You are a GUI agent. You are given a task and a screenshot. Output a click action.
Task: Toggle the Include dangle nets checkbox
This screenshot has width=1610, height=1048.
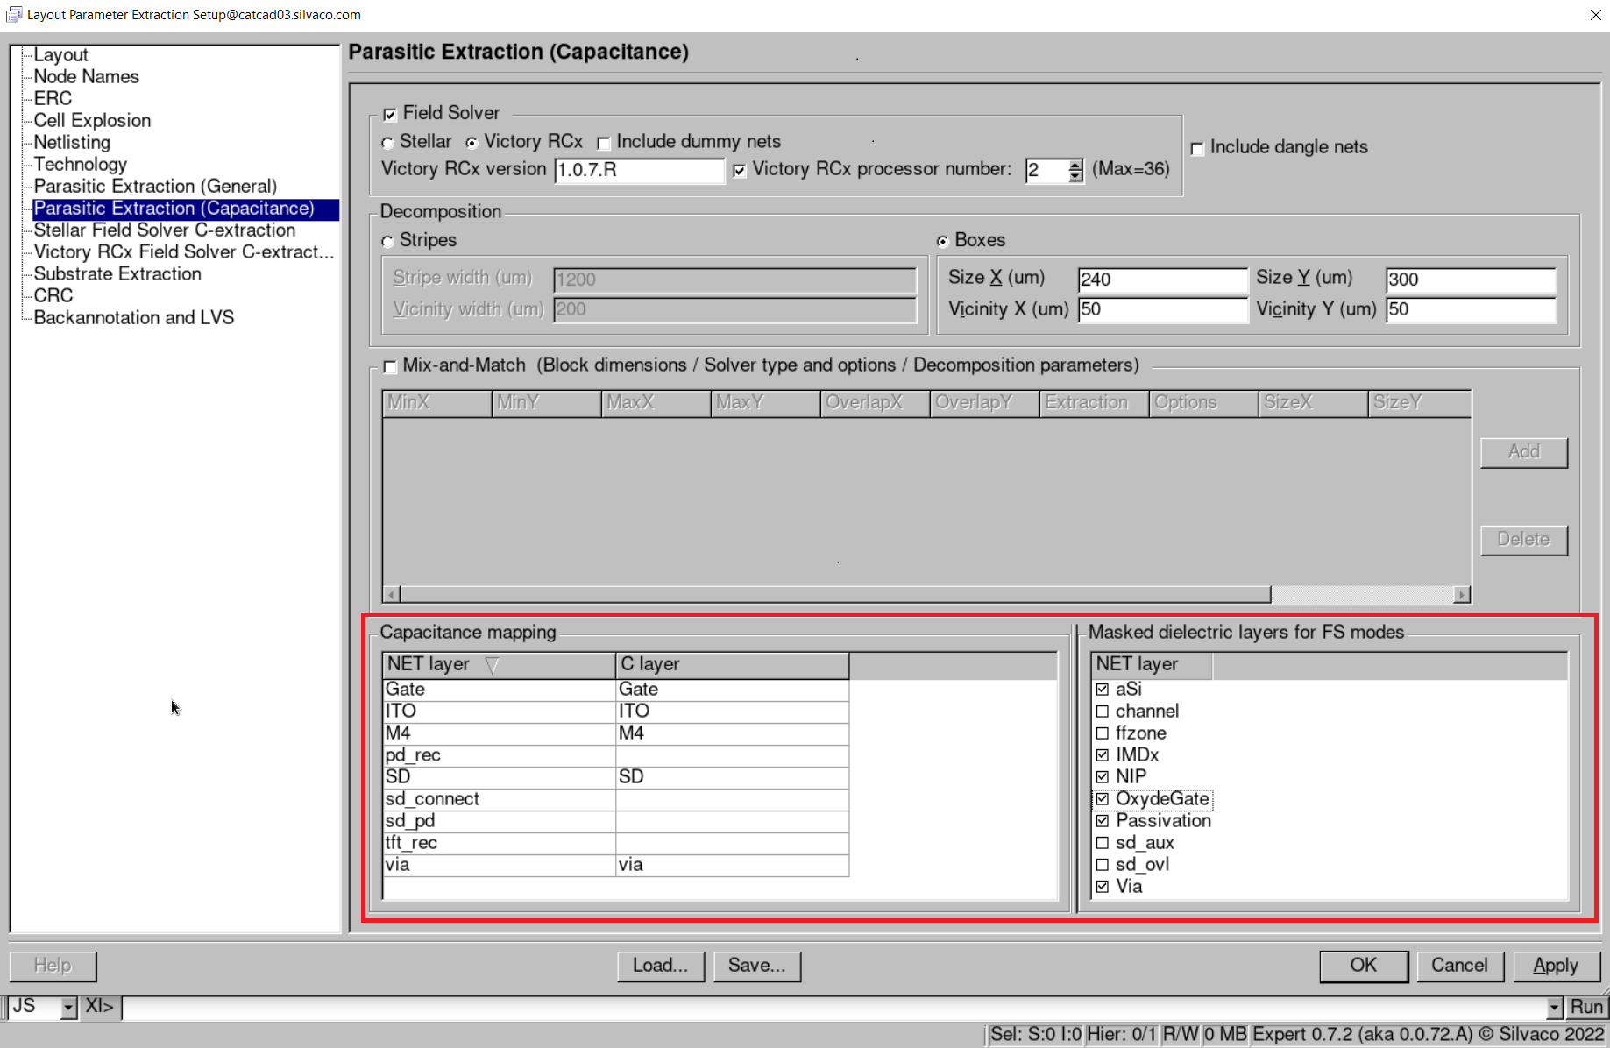(1197, 148)
